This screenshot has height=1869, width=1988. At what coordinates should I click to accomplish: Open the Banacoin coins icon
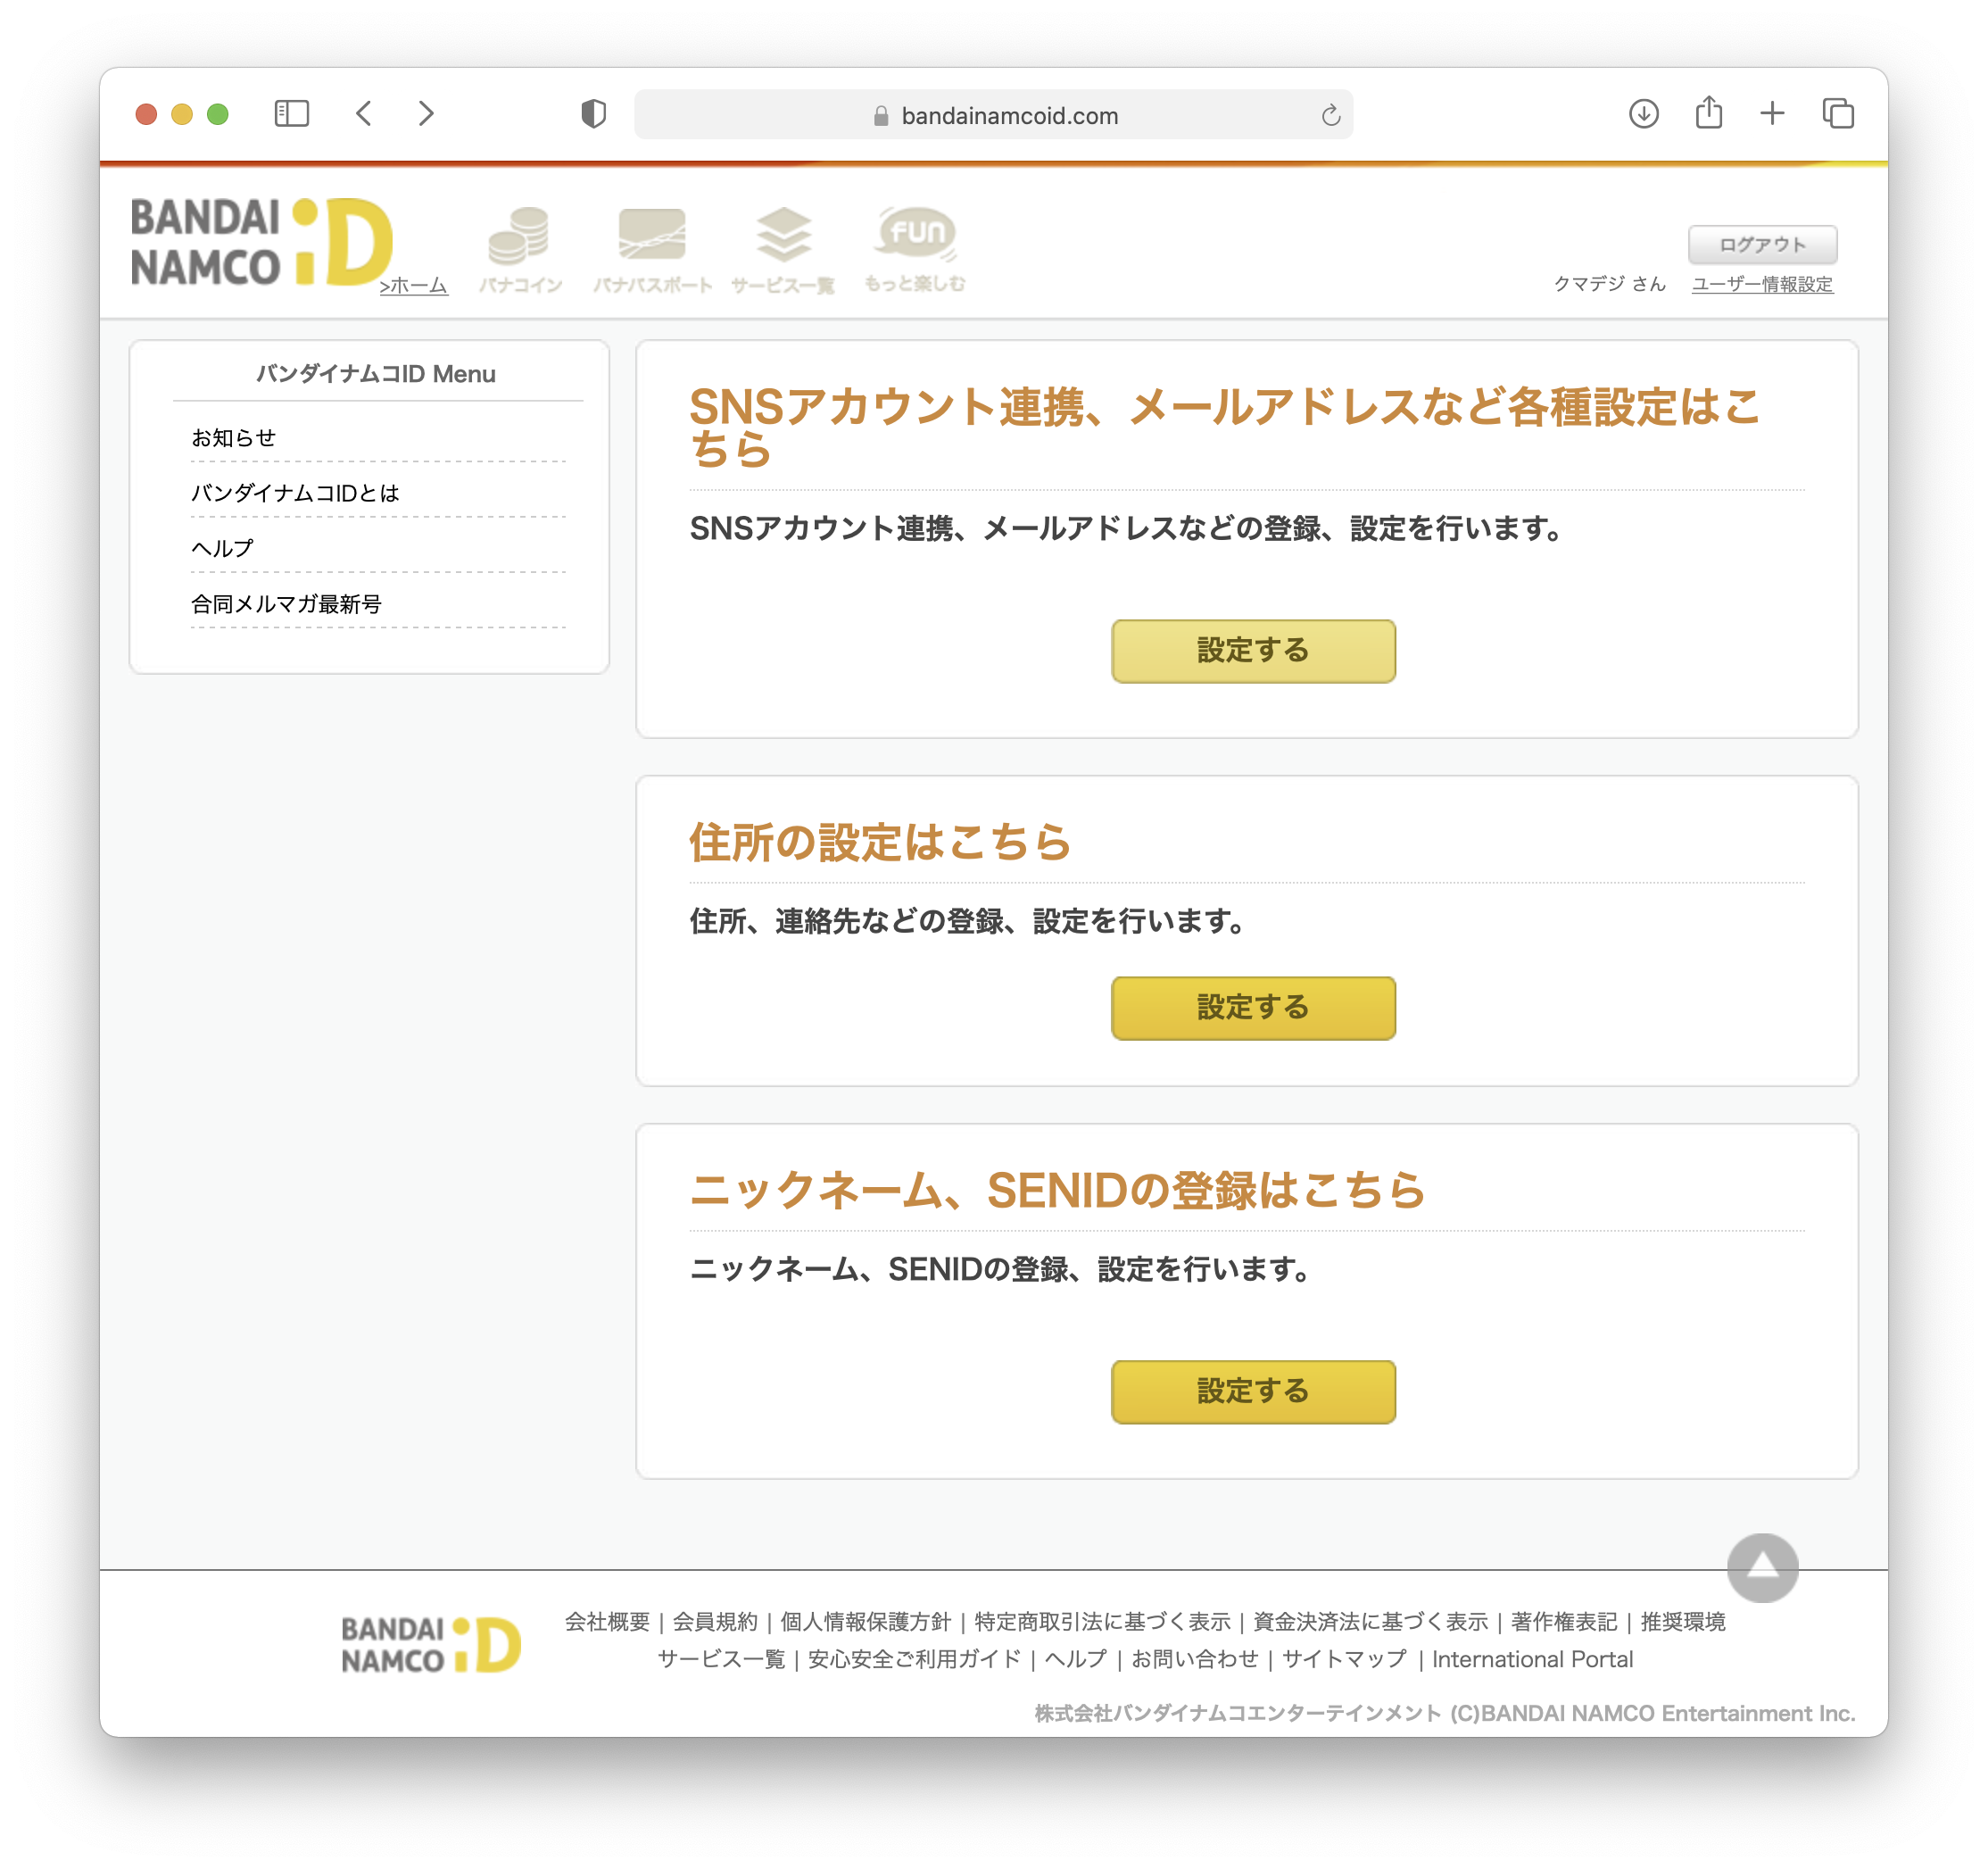pos(519,237)
